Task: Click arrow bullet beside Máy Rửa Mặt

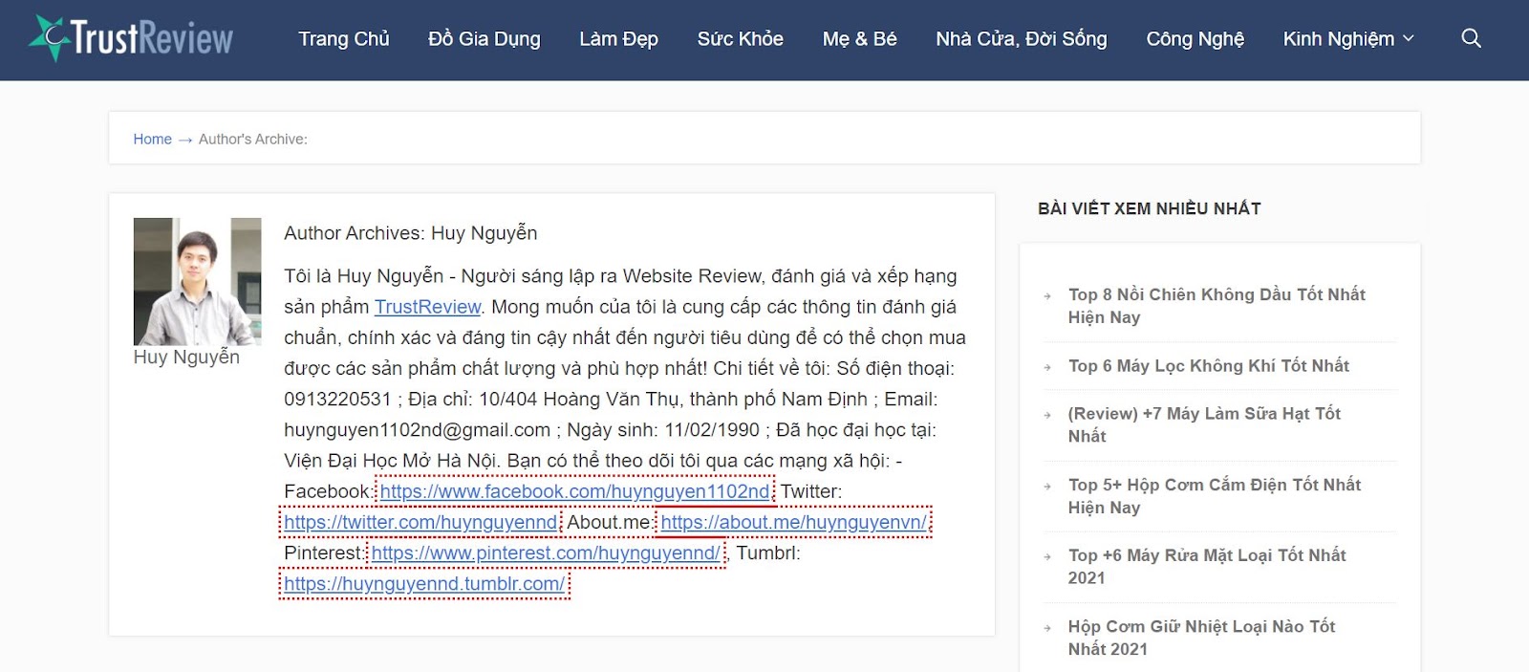Action: tap(1047, 556)
